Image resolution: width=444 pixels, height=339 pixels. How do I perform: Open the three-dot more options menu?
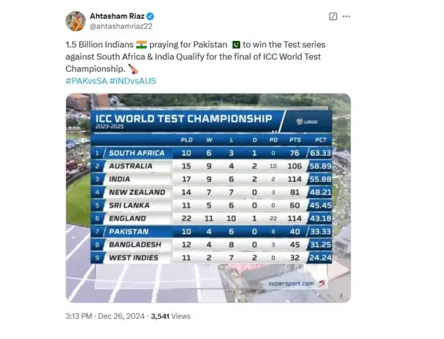click(346, 17)
